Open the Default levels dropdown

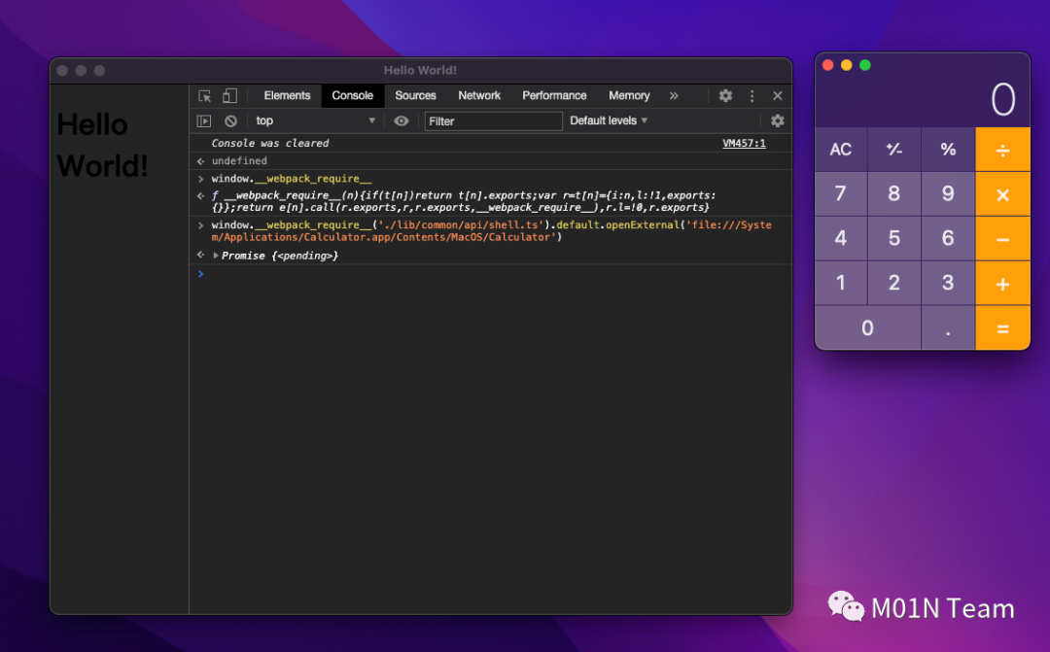pos(609,120)
